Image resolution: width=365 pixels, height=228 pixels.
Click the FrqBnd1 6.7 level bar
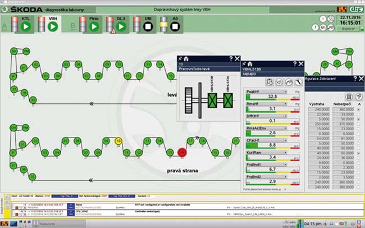click(272, 170)
